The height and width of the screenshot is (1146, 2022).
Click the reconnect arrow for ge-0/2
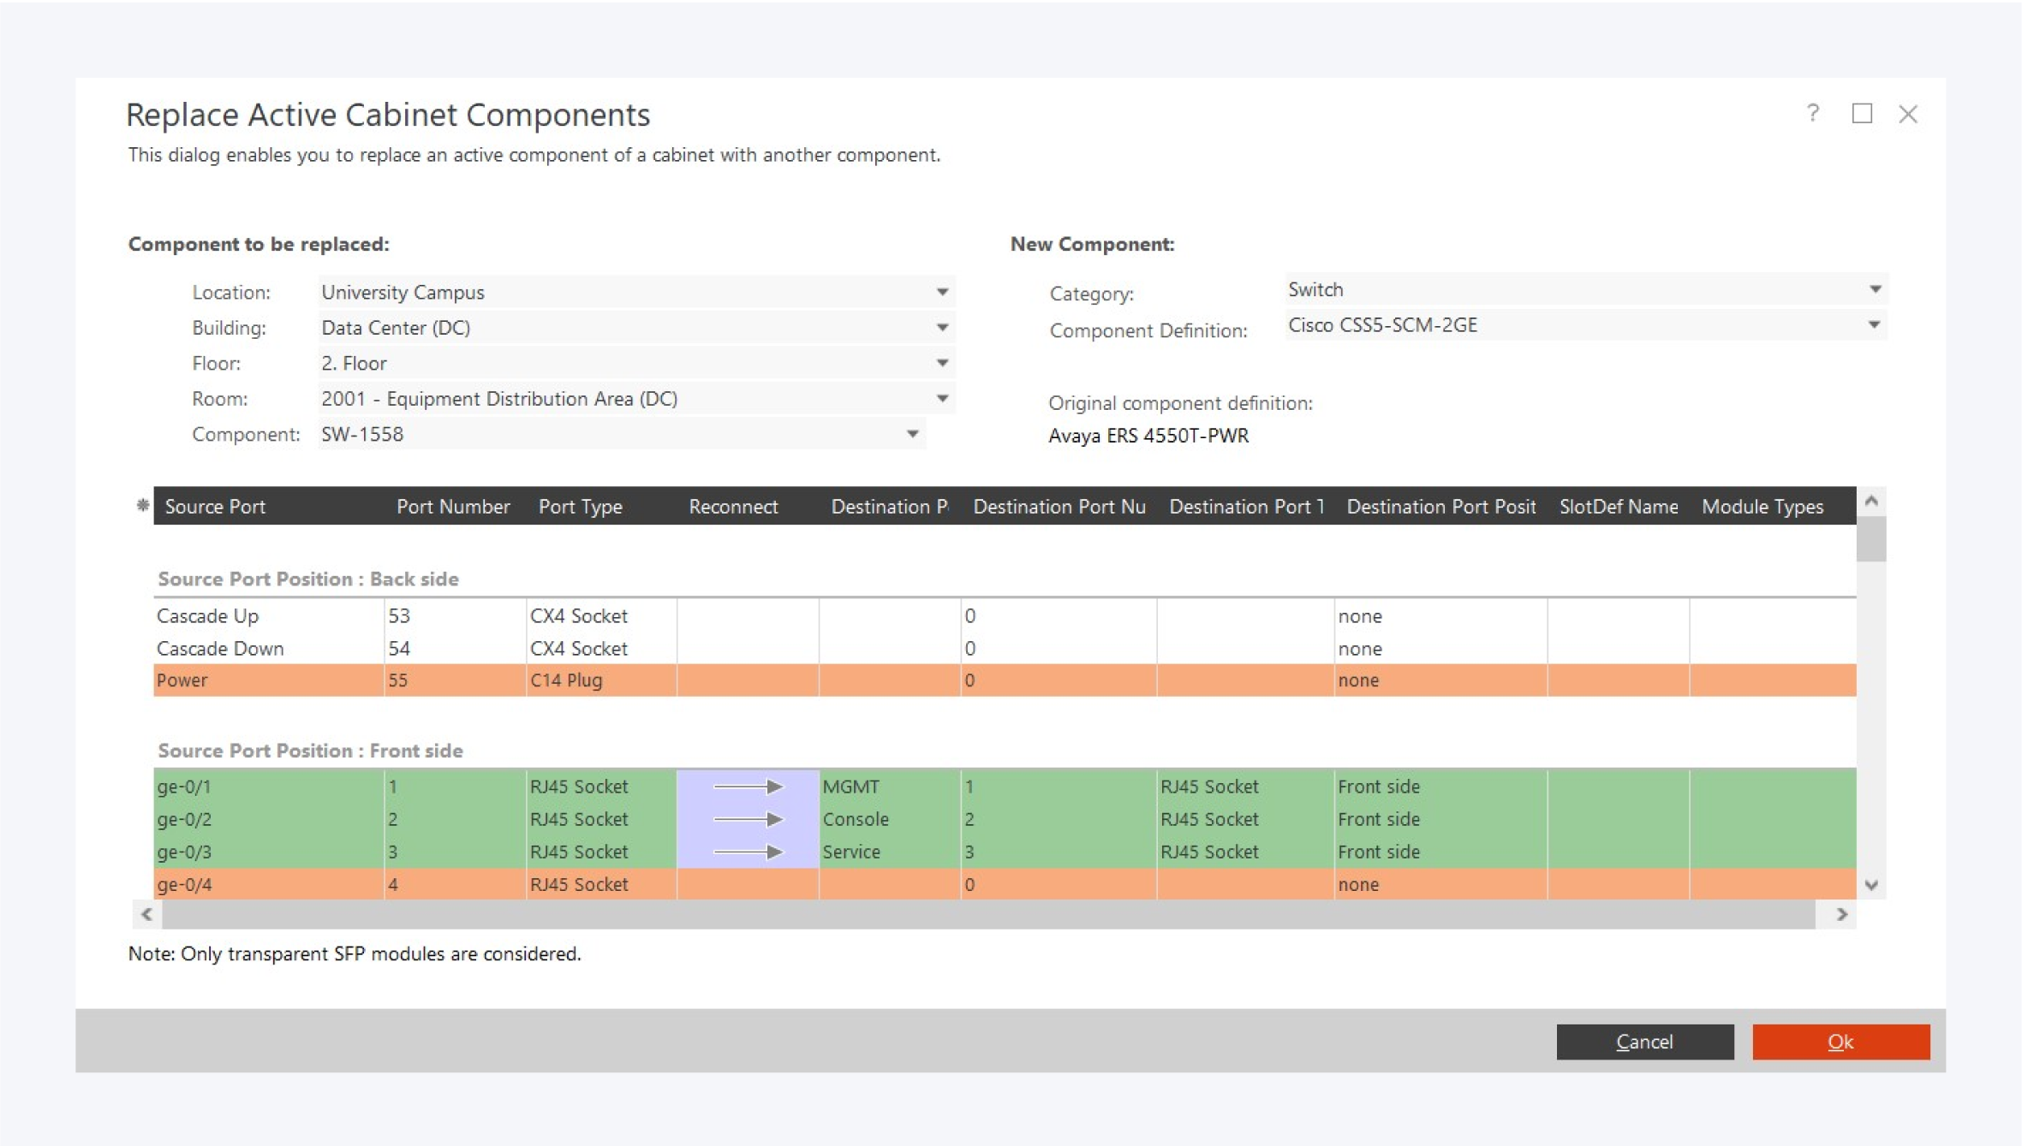click(748, 819)
